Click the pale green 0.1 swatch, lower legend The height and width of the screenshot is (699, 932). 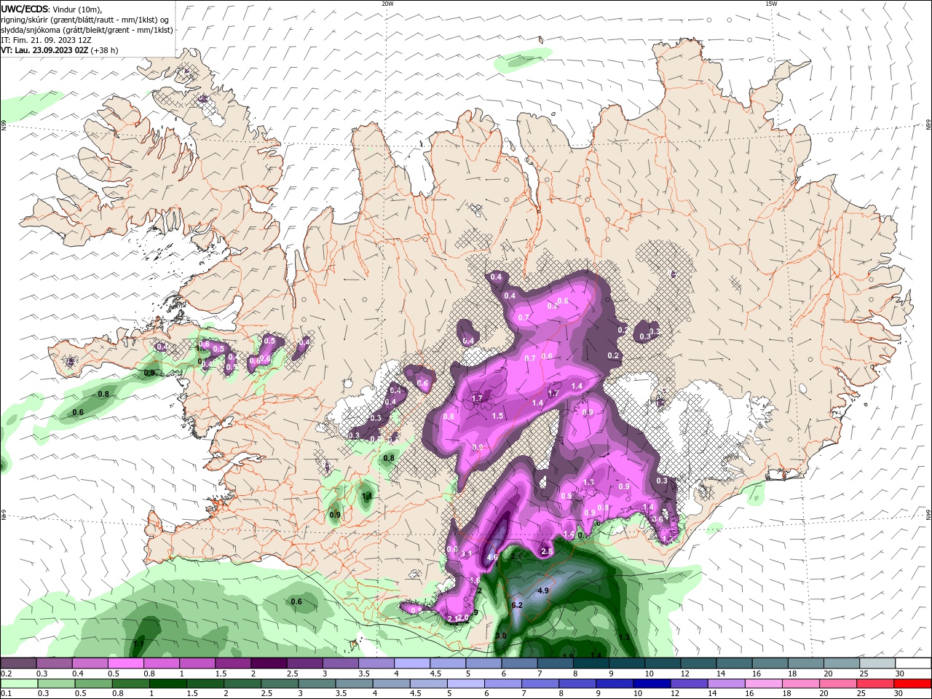19,684
